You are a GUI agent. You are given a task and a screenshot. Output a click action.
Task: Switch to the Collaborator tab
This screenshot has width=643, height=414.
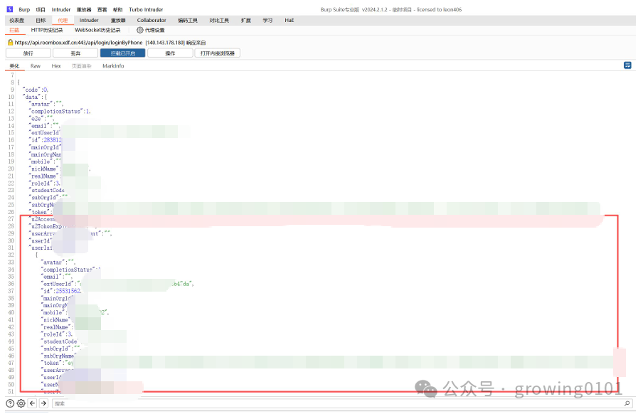pos(152,20)
